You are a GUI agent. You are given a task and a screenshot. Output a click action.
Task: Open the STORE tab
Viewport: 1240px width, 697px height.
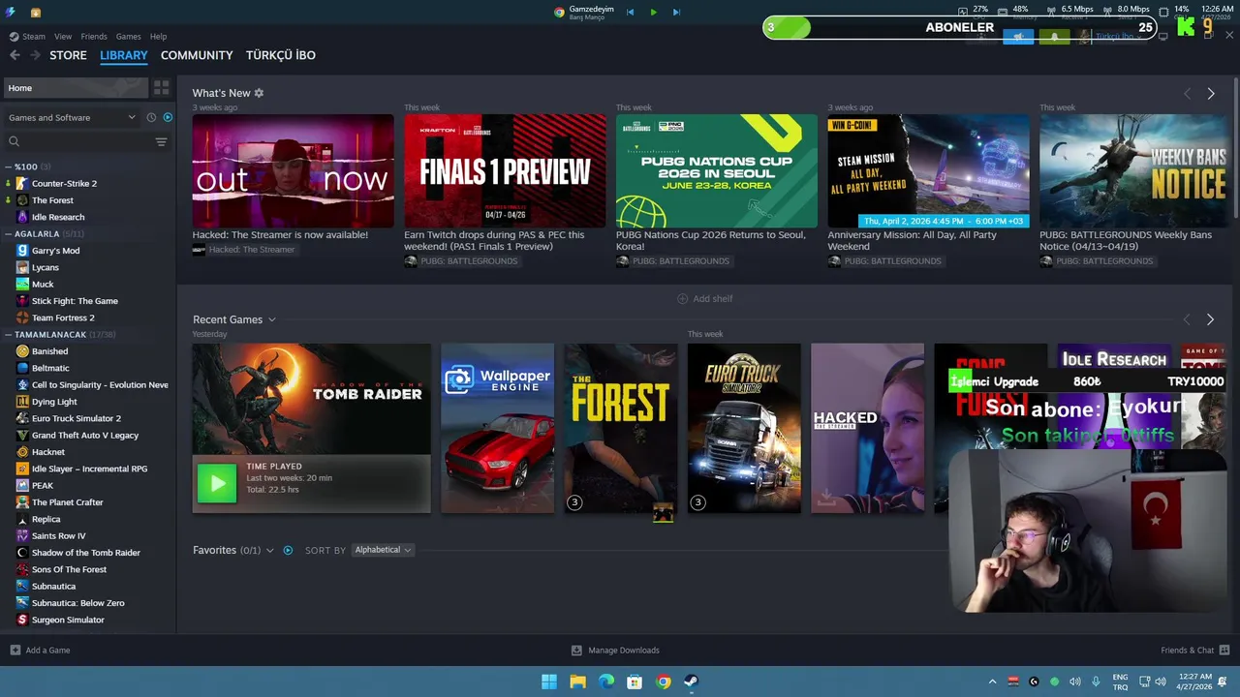pos(68,55)
